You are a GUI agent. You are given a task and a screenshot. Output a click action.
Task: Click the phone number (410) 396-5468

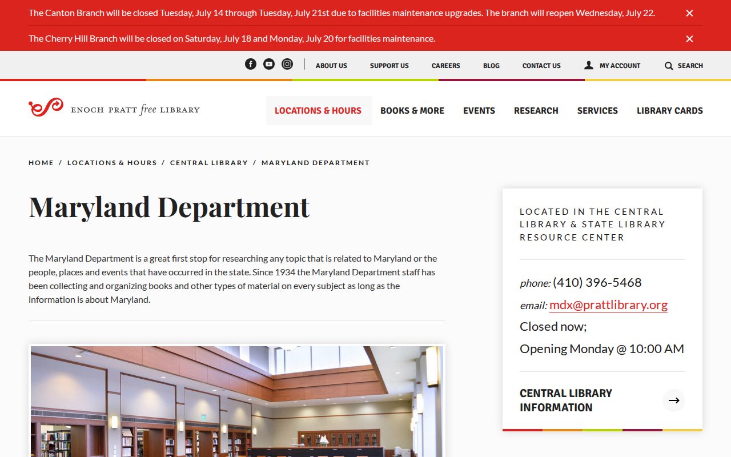click(x=597, y=283)
